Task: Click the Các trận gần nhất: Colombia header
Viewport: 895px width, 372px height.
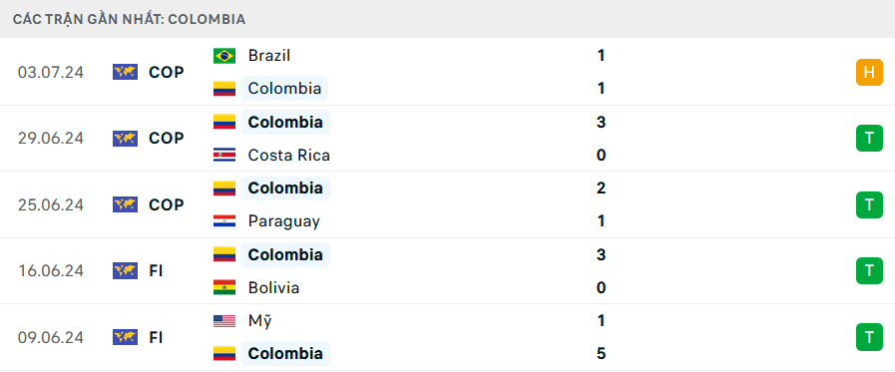Action: click(130, 19)
